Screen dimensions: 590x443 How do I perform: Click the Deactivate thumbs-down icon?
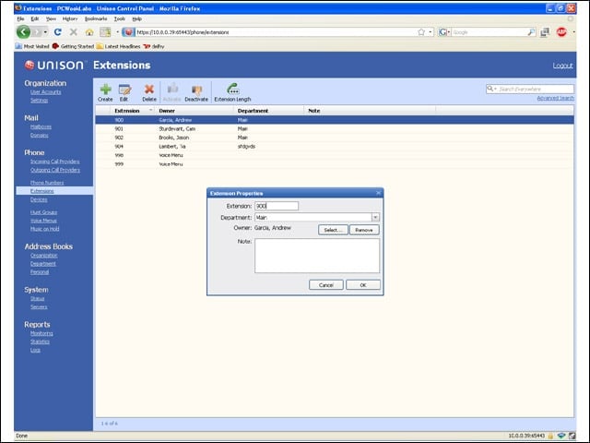(x=196, y=90)
